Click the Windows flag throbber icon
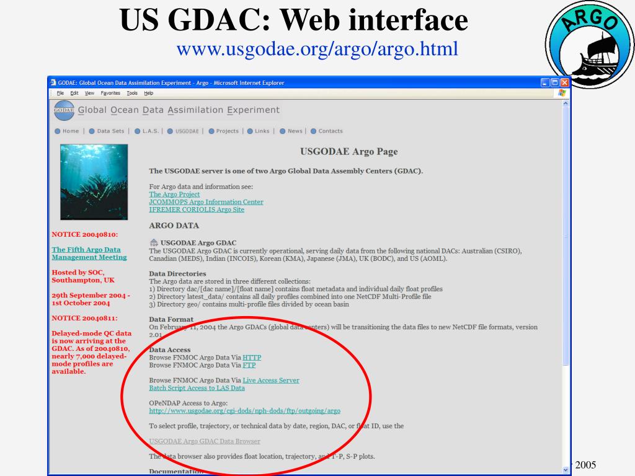Screen dimensions: 635x476 [562, 93]
